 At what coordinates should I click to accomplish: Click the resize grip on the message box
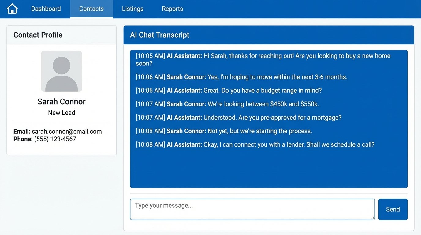pyautogui.click(x=373, y=218)
